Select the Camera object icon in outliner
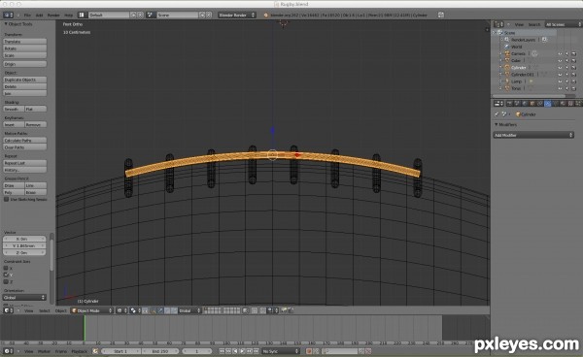The width and height of the screenshot is (583, 357). [507, 53]
